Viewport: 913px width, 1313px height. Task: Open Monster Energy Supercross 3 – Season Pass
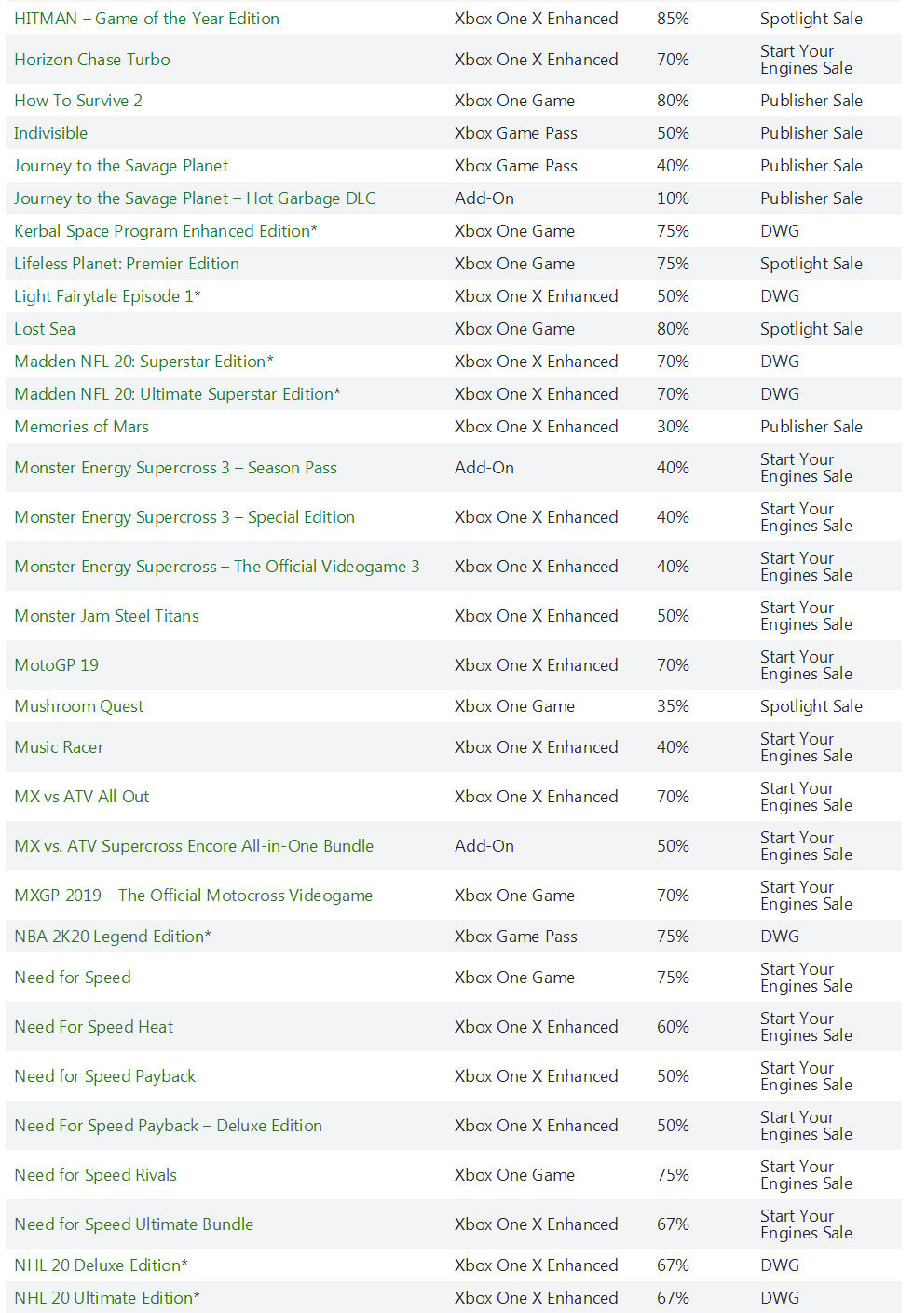pos(175,468)
